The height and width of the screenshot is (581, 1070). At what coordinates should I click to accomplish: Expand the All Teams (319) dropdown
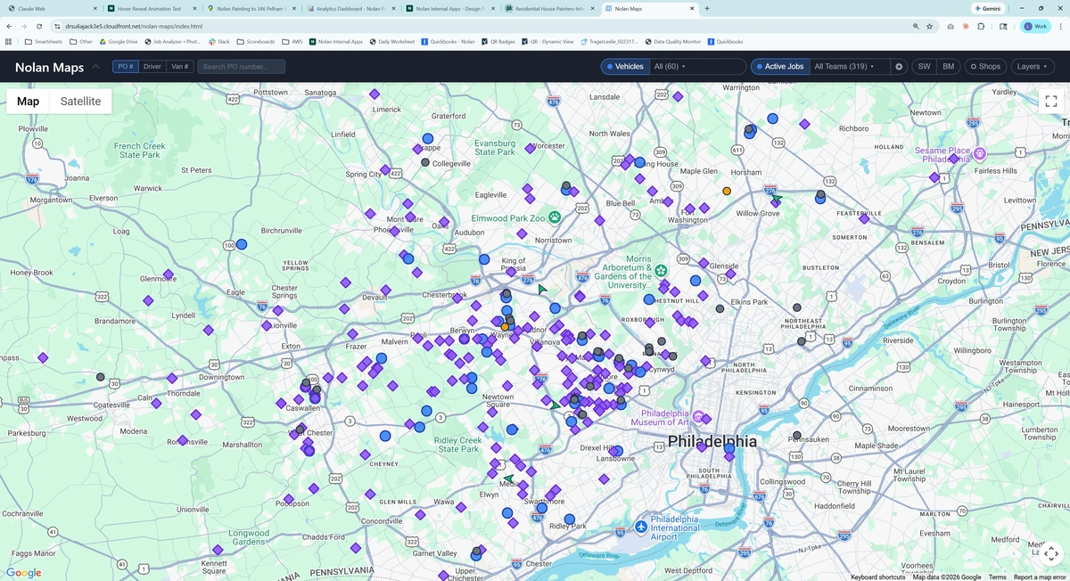[x=844, y=67]
